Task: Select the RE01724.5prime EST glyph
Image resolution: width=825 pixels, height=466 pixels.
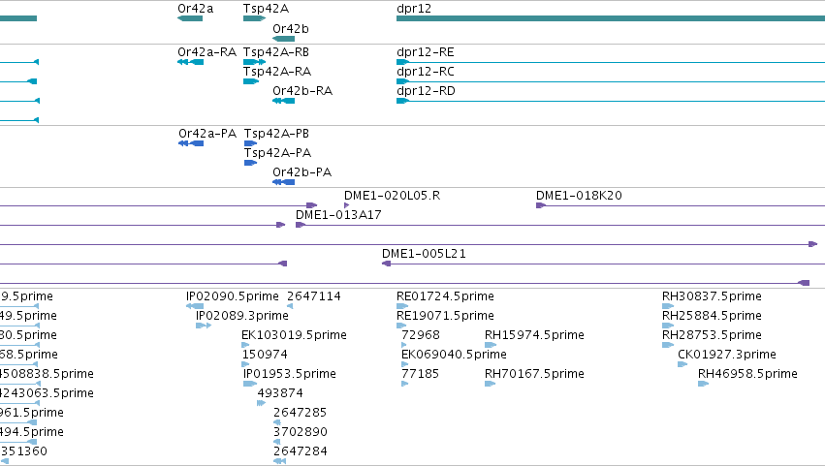Action: tap(402, 306)
